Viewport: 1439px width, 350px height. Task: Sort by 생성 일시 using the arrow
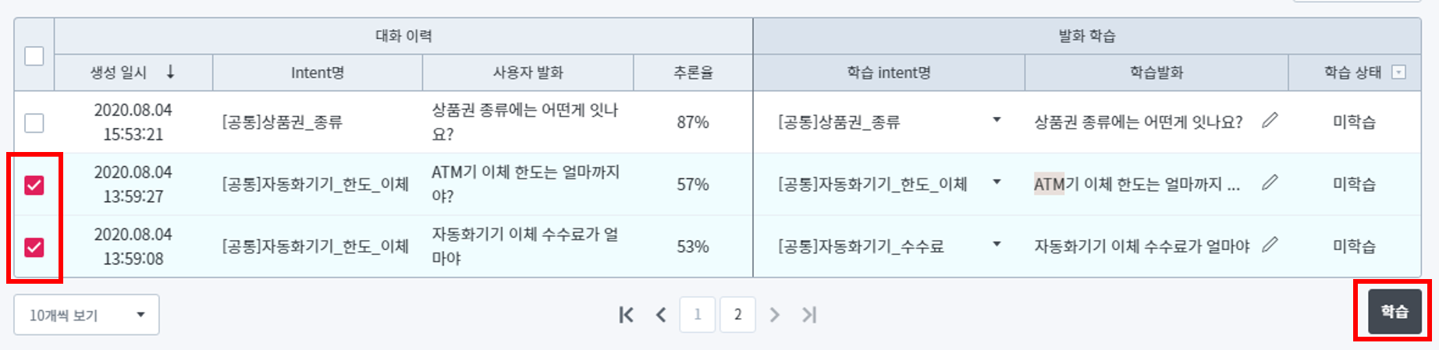pyautogui.click(x=170, y=72)
